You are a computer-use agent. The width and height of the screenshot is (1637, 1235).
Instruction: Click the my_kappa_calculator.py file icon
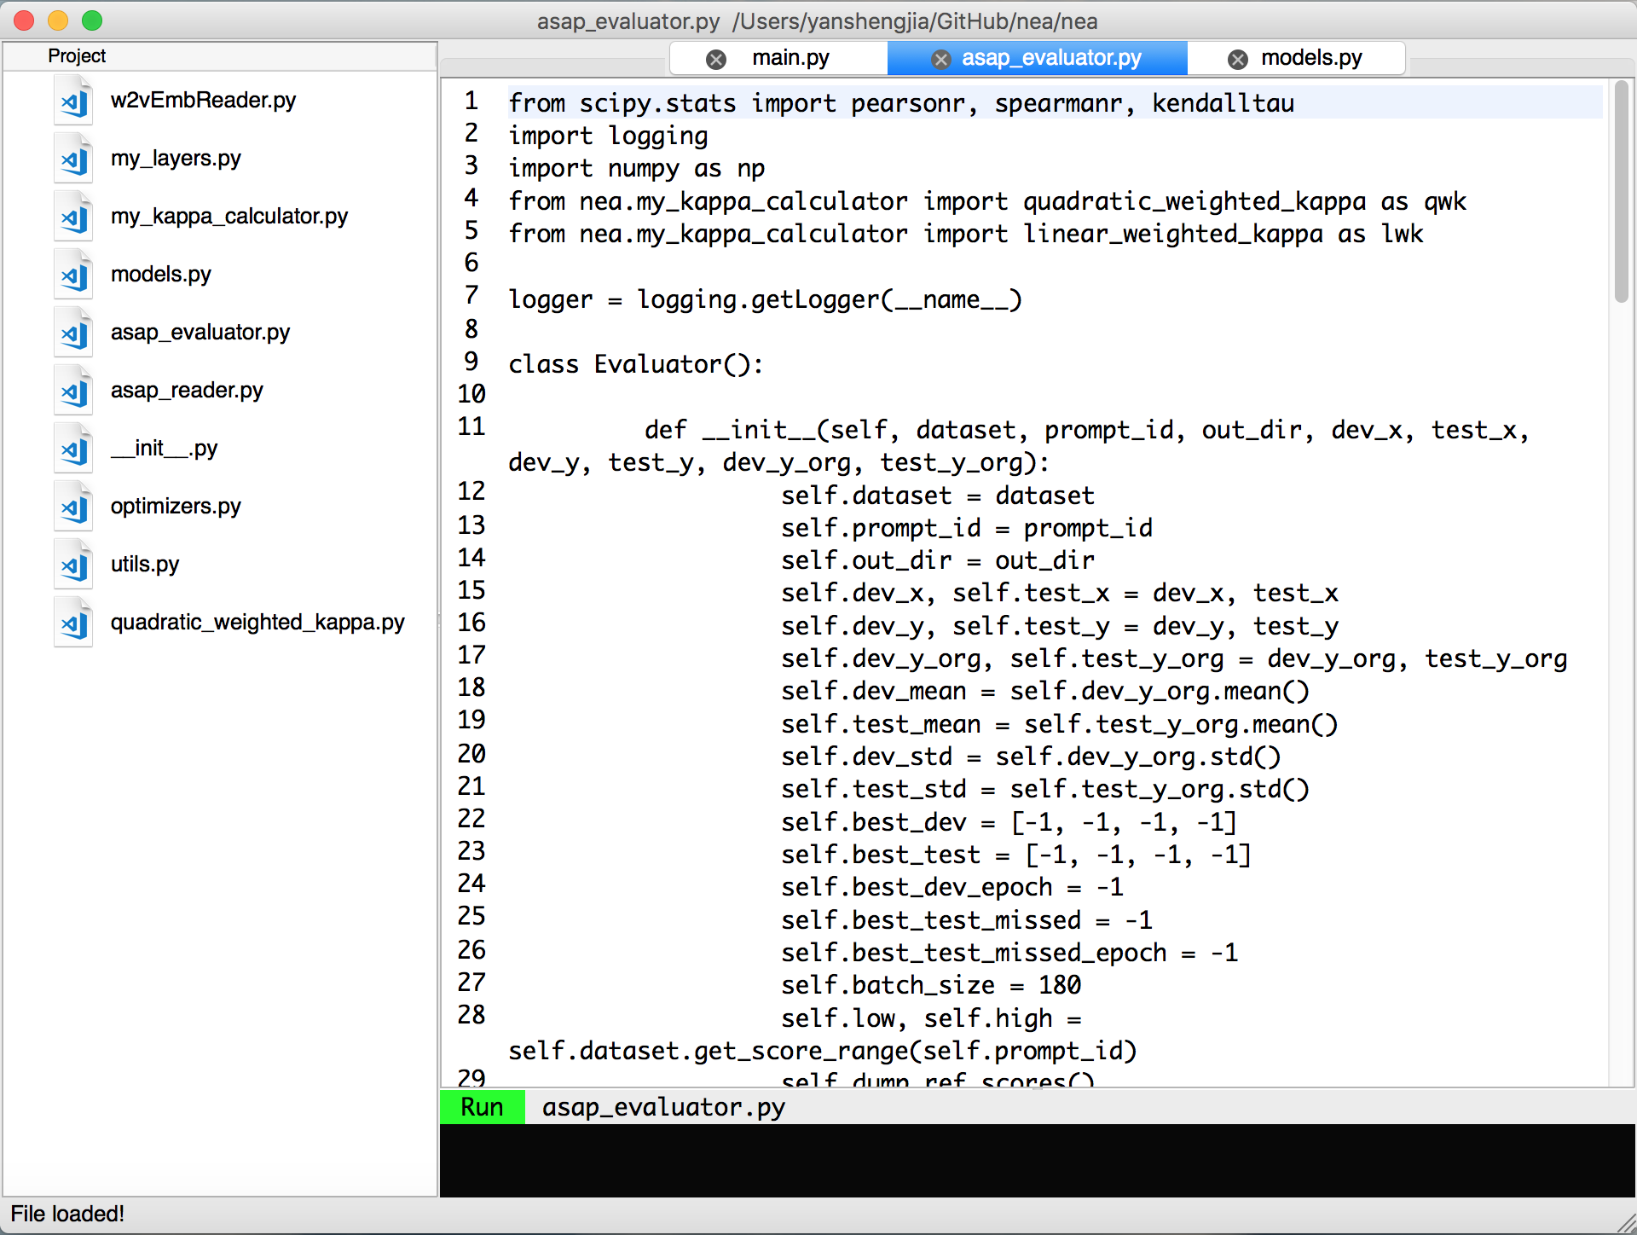coord(74,217)
